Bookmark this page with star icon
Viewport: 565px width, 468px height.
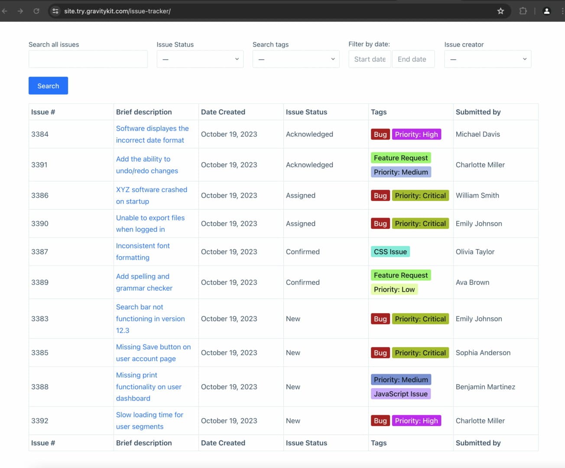[x=500, y=11]
